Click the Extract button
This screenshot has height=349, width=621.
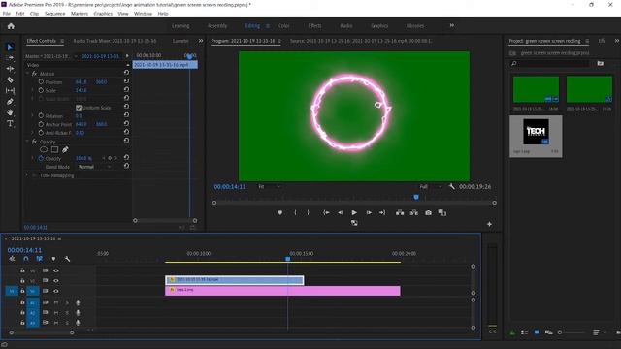pyautogui.click(x=414, y=213)
